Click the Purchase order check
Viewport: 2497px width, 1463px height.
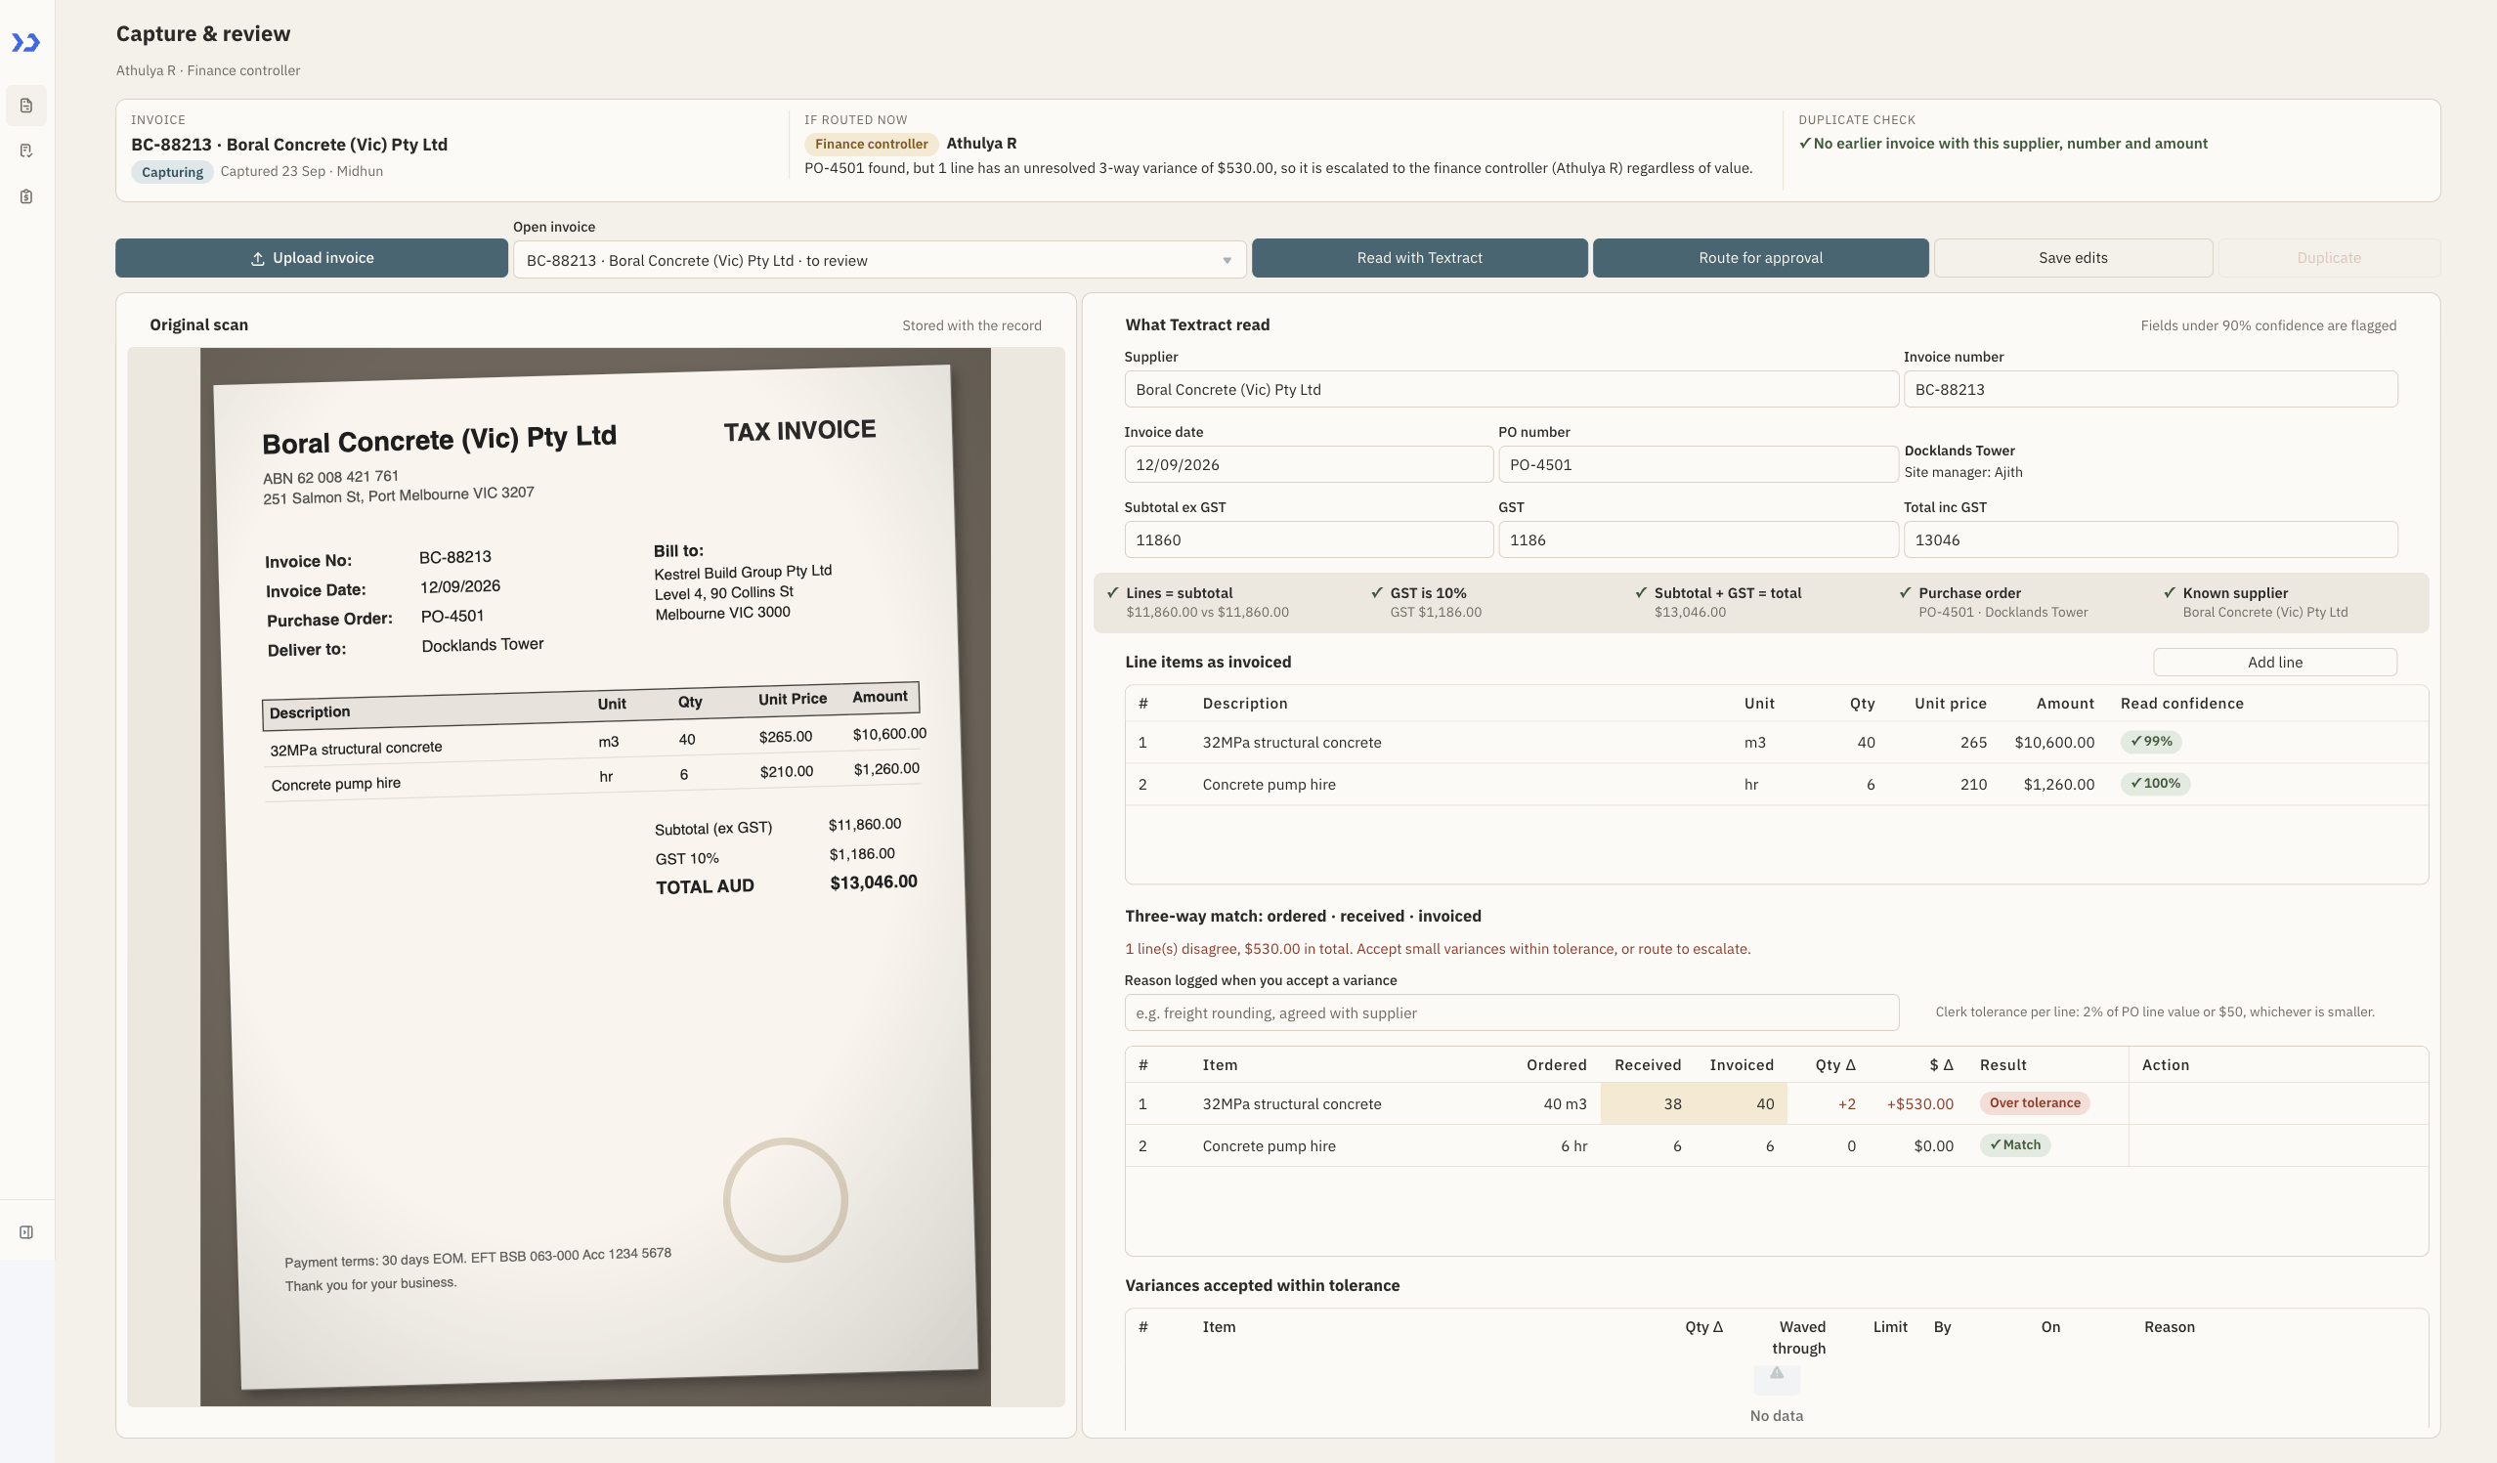(1993, 602)
